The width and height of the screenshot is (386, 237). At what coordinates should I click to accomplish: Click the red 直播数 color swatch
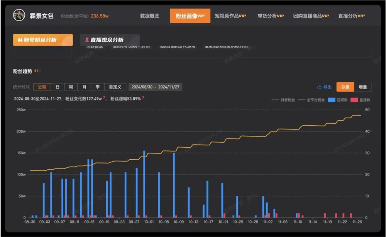click(354, 100)
